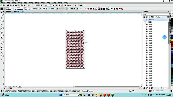
Task: Click the Import icon
Action: point(37,5)
